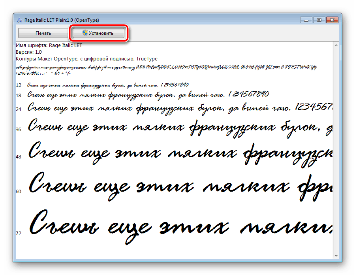
Task: Select the 18 point sample text line
Action: pyautogui.click(x=148, y=95)
